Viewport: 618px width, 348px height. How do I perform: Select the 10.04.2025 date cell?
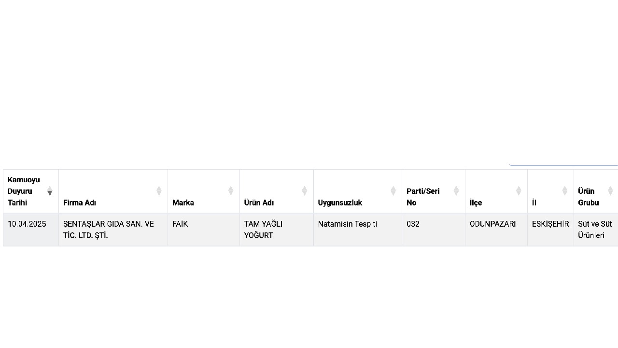(27, 224)
